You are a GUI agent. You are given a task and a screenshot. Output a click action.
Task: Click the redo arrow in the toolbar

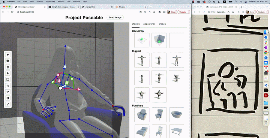(x=8, y=92)
